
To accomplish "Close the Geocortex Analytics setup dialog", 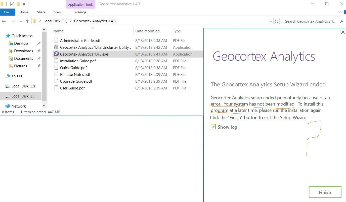I will [x=343, y=32].
